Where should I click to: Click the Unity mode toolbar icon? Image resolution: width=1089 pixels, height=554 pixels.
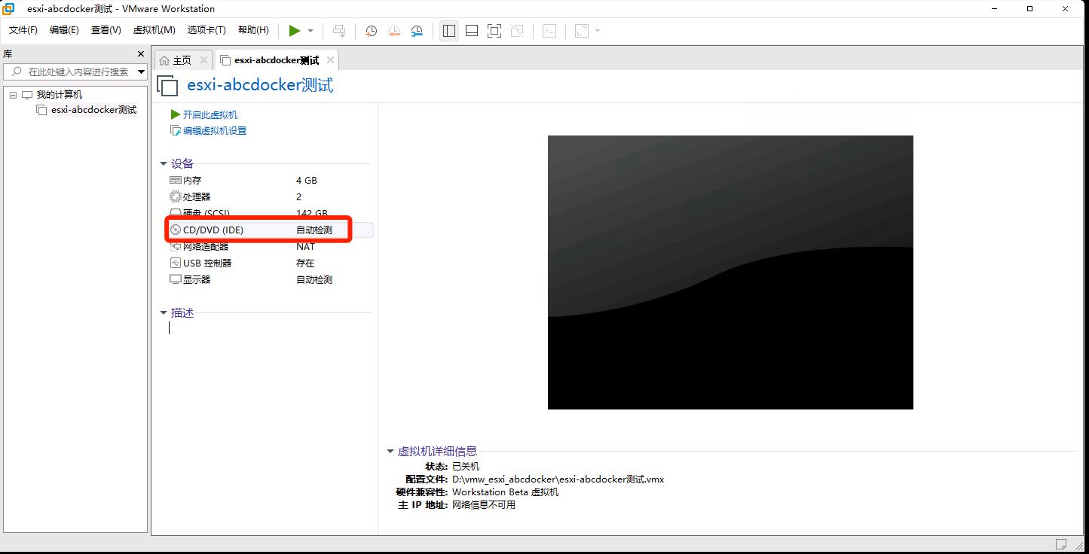click(517, 31)
